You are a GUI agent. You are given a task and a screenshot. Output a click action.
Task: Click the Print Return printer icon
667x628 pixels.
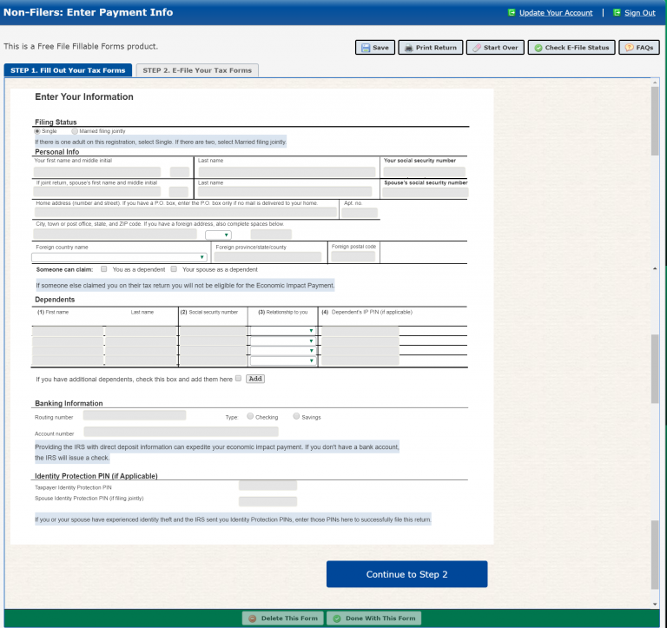pos(409,48)
